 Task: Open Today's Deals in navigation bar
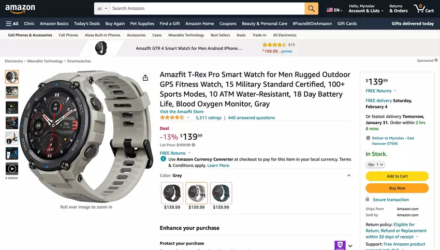pos(87,23)
